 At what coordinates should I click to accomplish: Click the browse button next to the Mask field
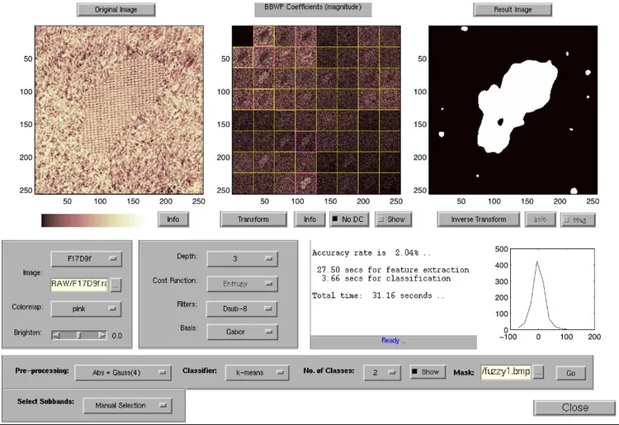point(537,372)
